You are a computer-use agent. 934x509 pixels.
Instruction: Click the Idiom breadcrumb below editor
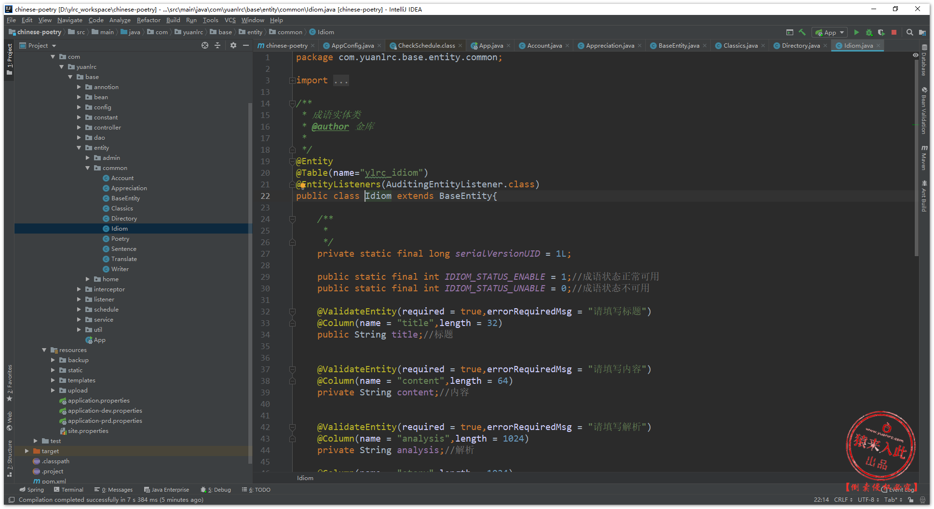pyautogui.click(x=305, y=478)
